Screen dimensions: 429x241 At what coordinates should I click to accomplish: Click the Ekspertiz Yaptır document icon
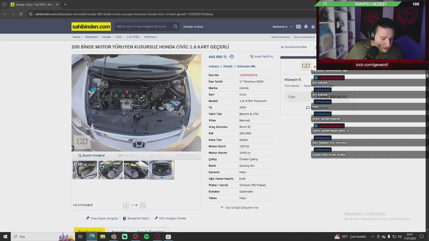(125, 218)
